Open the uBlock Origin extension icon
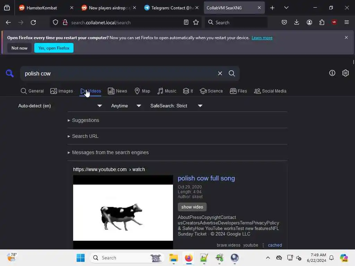Viewport: 355px width, 266px height. [x=334, y=22]
